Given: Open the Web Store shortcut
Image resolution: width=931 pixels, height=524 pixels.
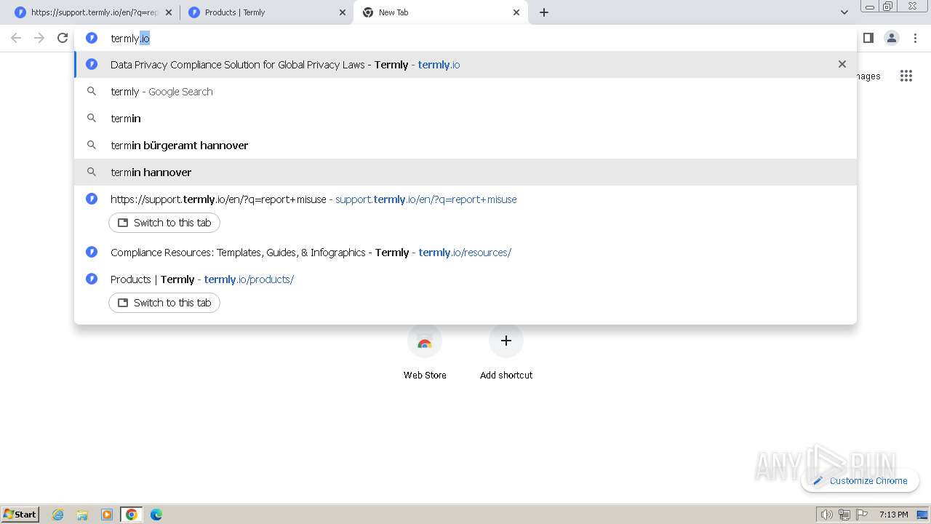Looking at the screenshot, I should (425, 353).
